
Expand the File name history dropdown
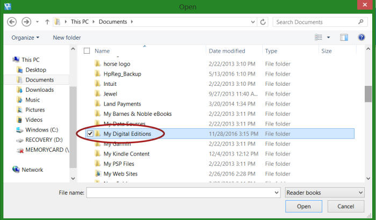(x=276, y=192)
